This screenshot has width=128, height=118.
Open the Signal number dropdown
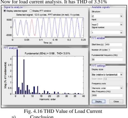107,32
